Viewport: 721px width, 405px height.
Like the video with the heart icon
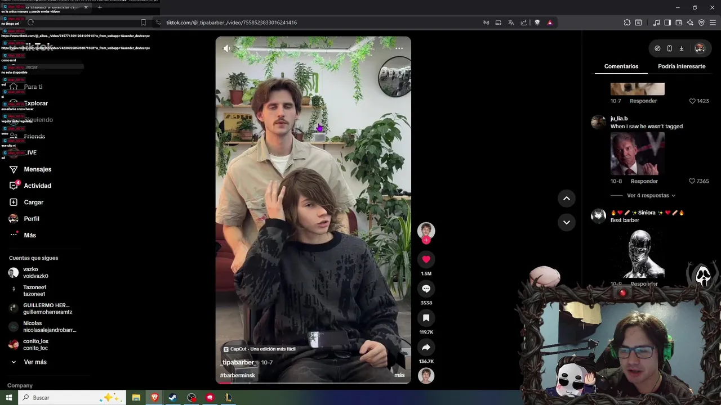point(426,259)
